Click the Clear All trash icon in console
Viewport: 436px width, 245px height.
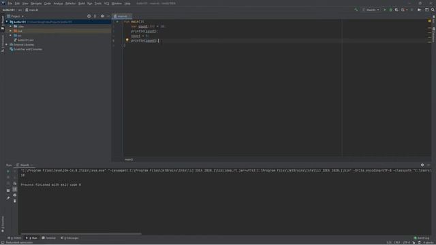[x=15, y=201]
